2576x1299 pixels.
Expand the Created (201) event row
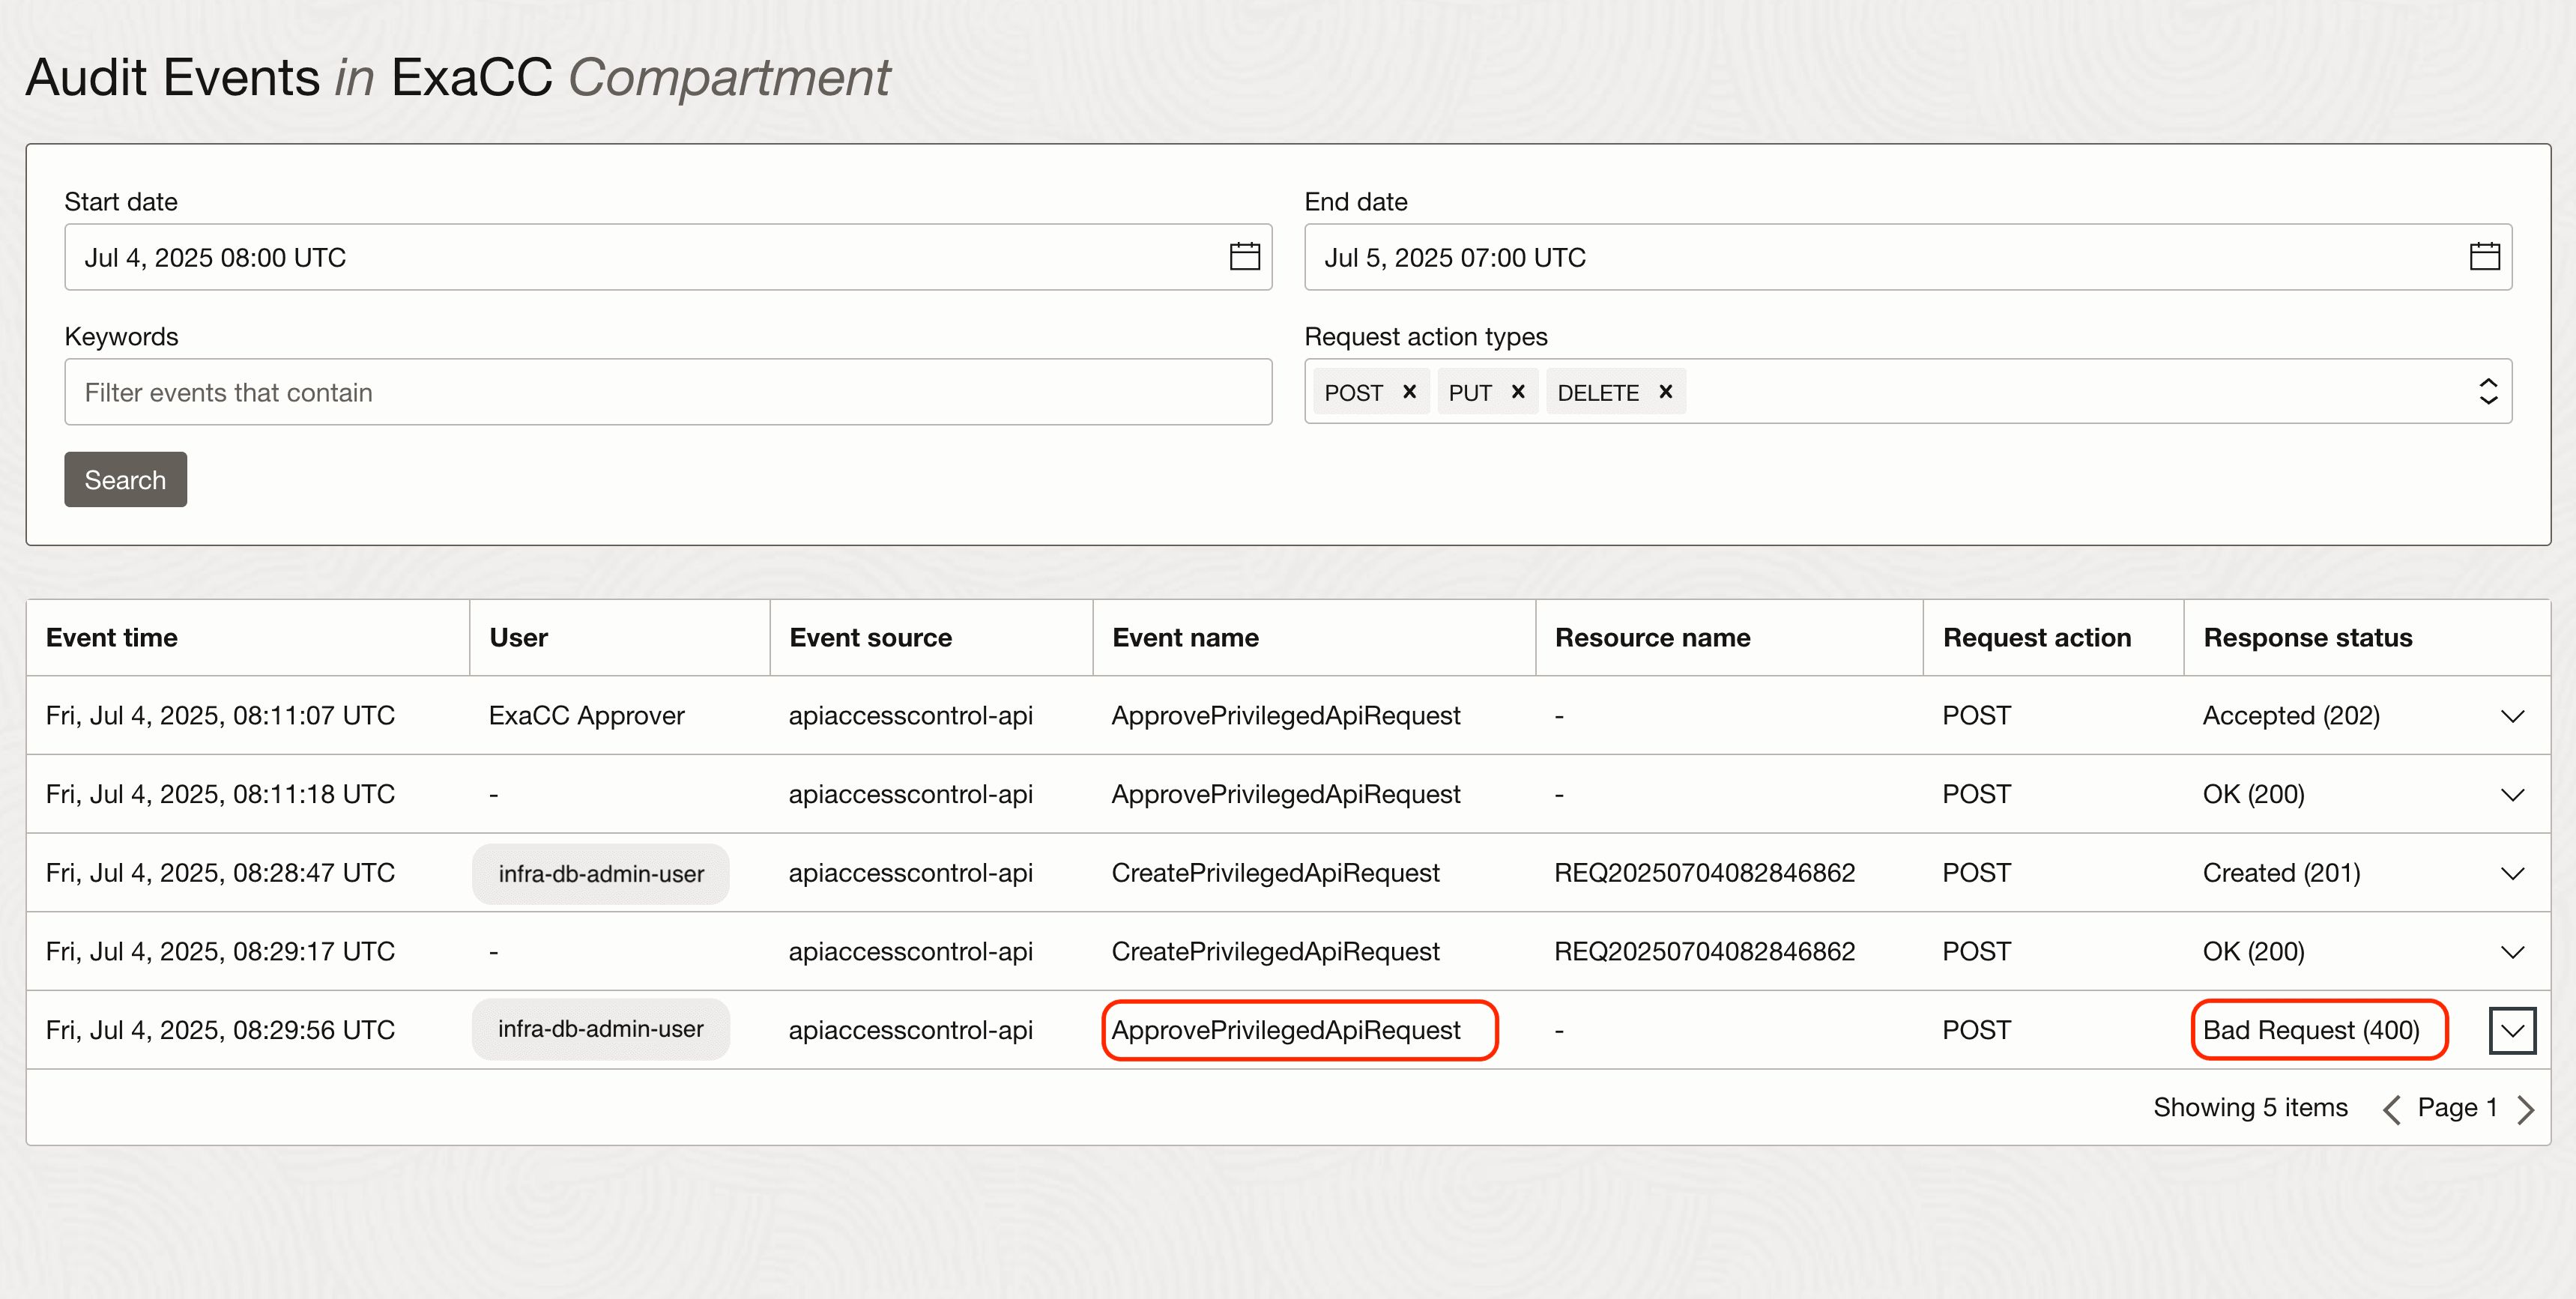[2512, 873]
